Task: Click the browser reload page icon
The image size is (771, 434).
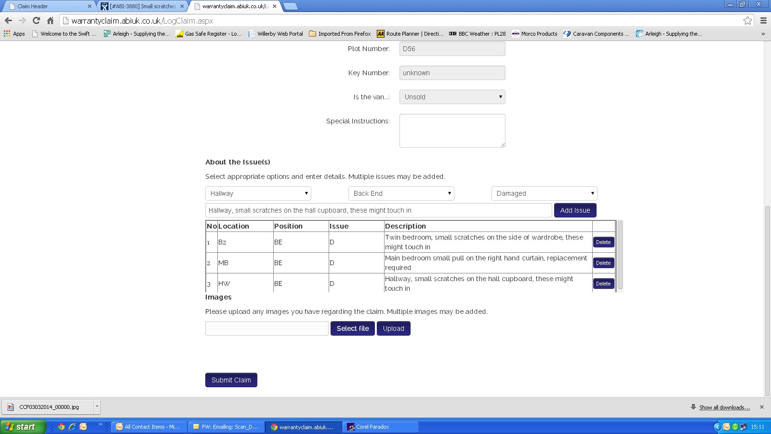Action: click(x=36, y=20)
